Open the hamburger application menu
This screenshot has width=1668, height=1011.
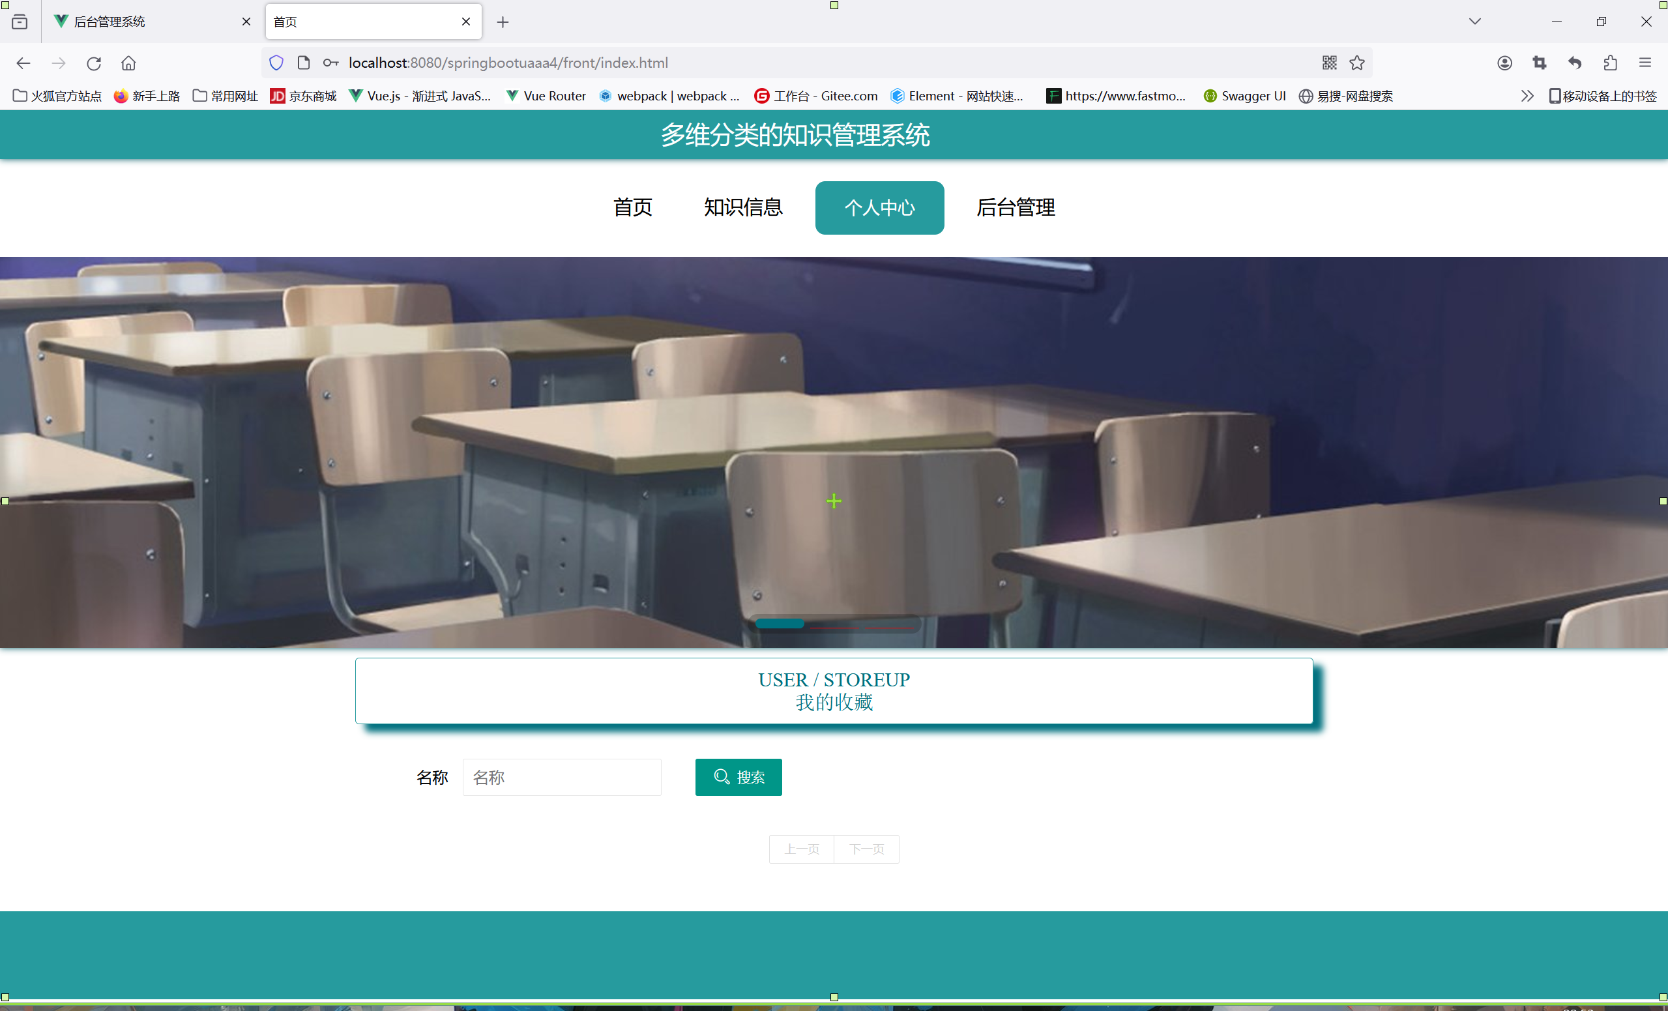1645,63
